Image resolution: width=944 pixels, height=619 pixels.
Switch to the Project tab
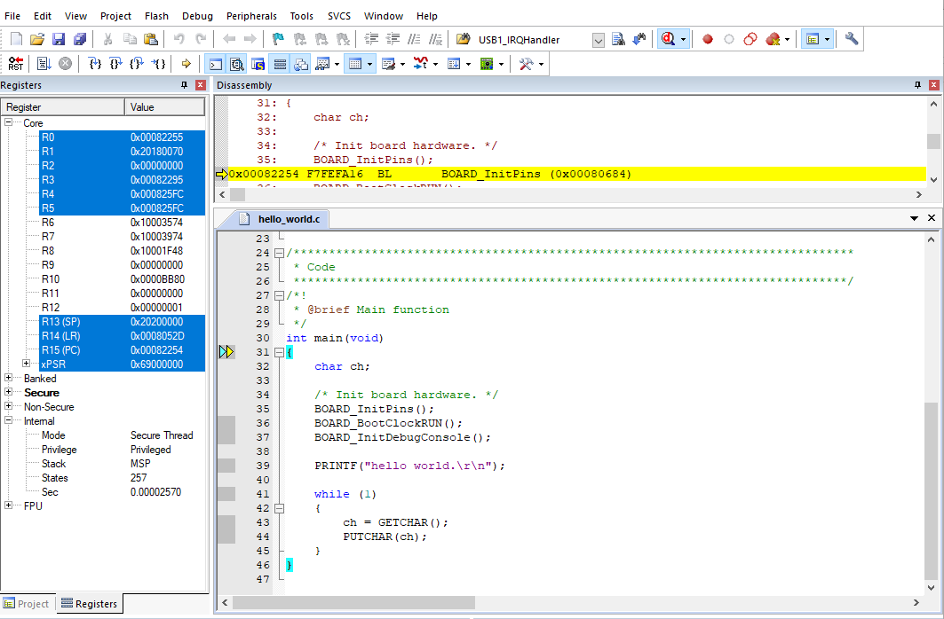tap(27, 604)
